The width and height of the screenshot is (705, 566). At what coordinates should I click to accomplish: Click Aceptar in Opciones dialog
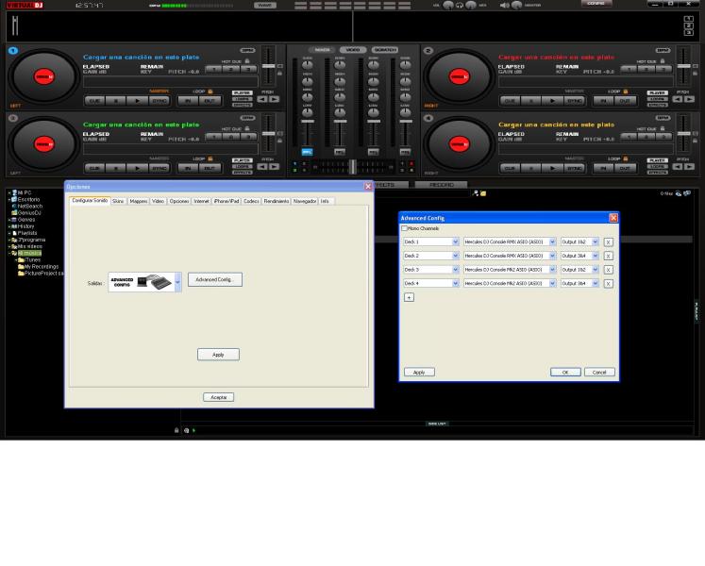pyautogui.click(x=219, y=397)
